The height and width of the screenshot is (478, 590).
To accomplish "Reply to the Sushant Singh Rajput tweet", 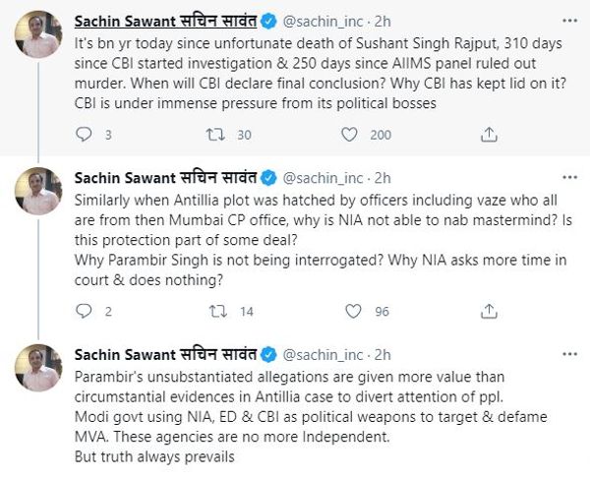I will coord(84,135).
